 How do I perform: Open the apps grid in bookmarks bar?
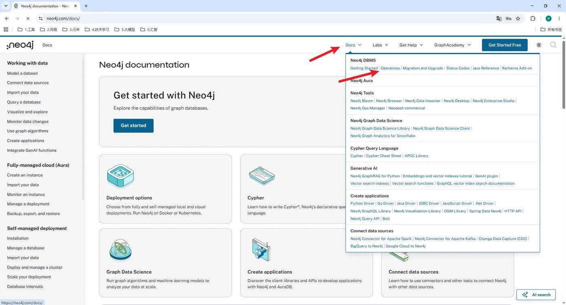[x=6, y=29]
